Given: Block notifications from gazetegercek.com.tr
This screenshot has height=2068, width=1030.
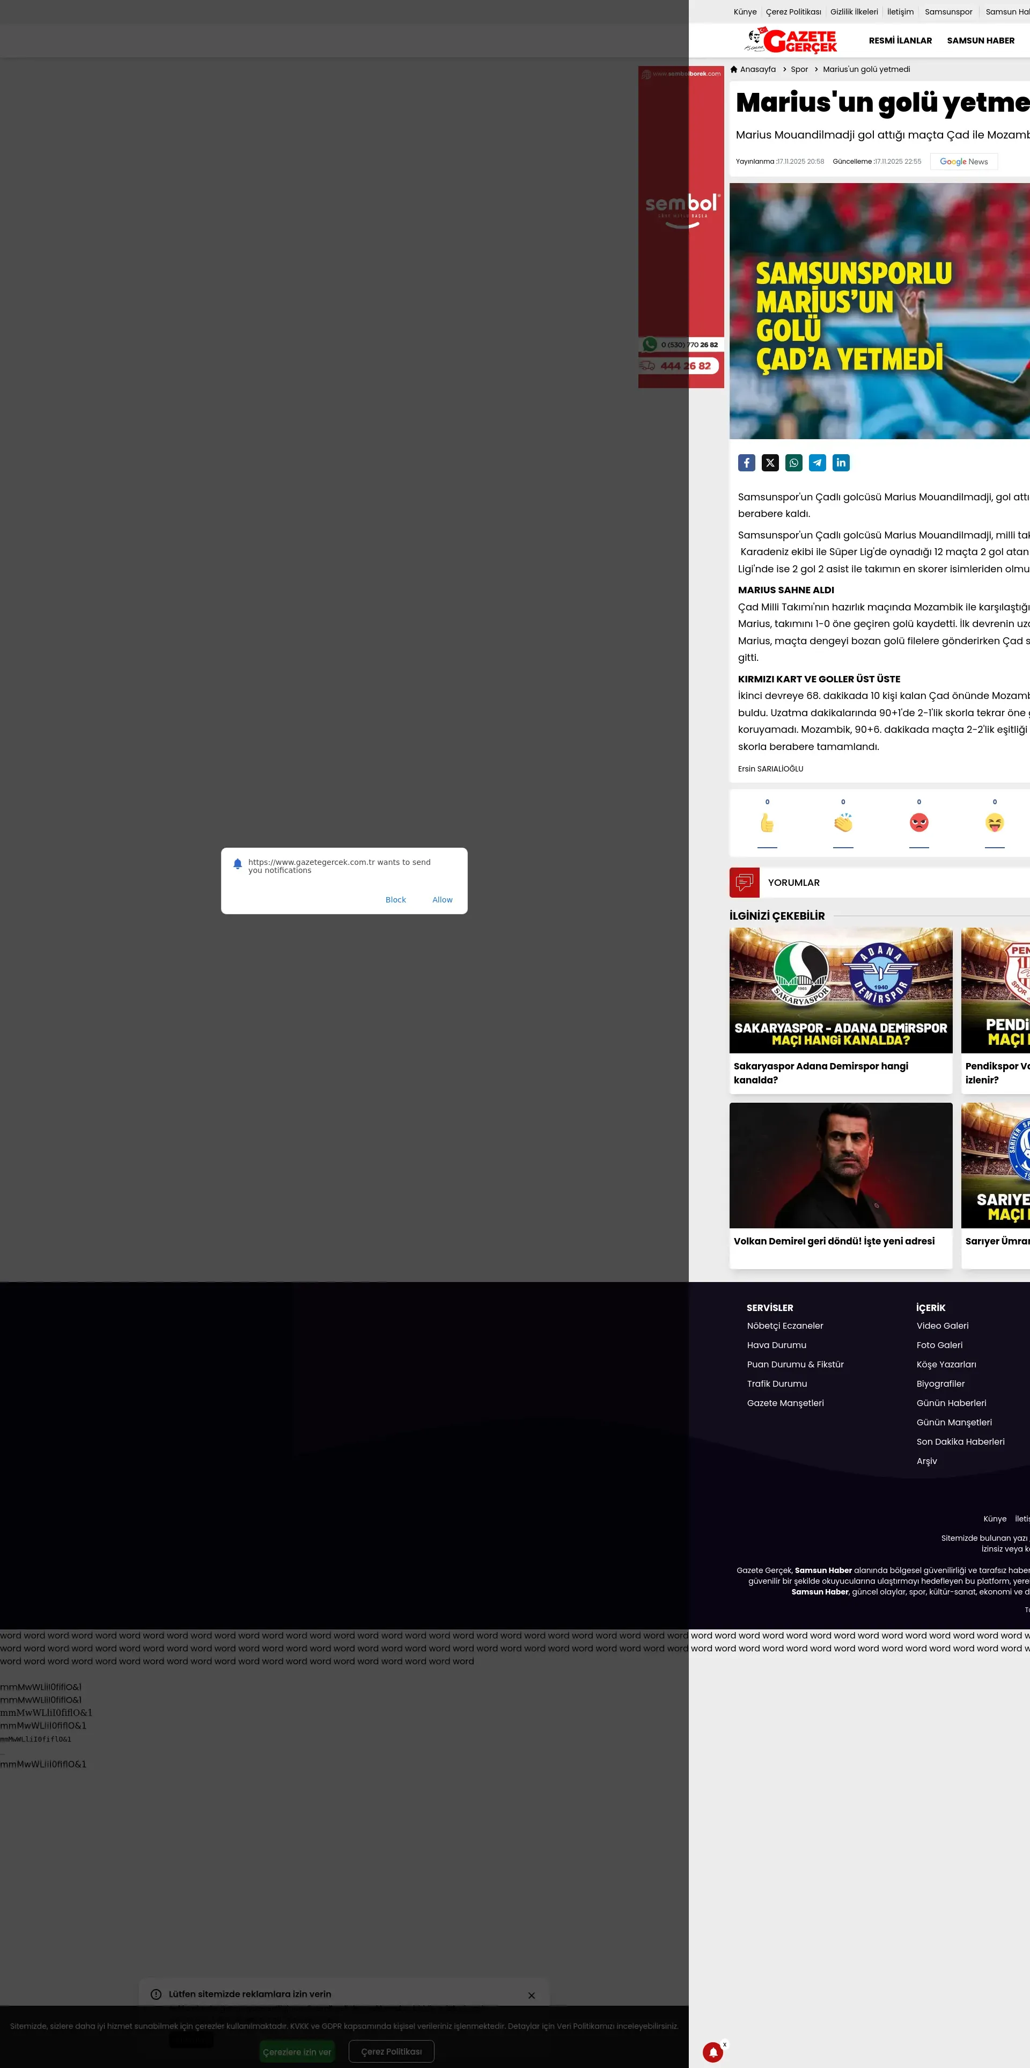Looking at the screenshot, I should pyautogui.click(x=395, y=900).
